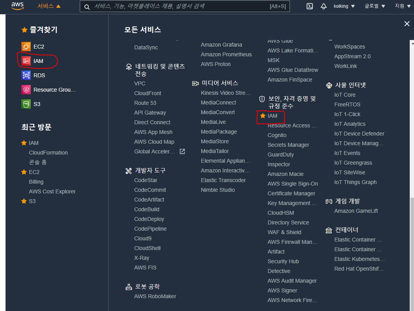Open CloudShell terminal icon in header

[310, 6]
